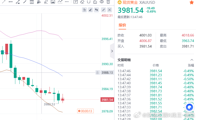Click the -0.49% header change value
The image size is (197, 120).
tap(151, 12)
